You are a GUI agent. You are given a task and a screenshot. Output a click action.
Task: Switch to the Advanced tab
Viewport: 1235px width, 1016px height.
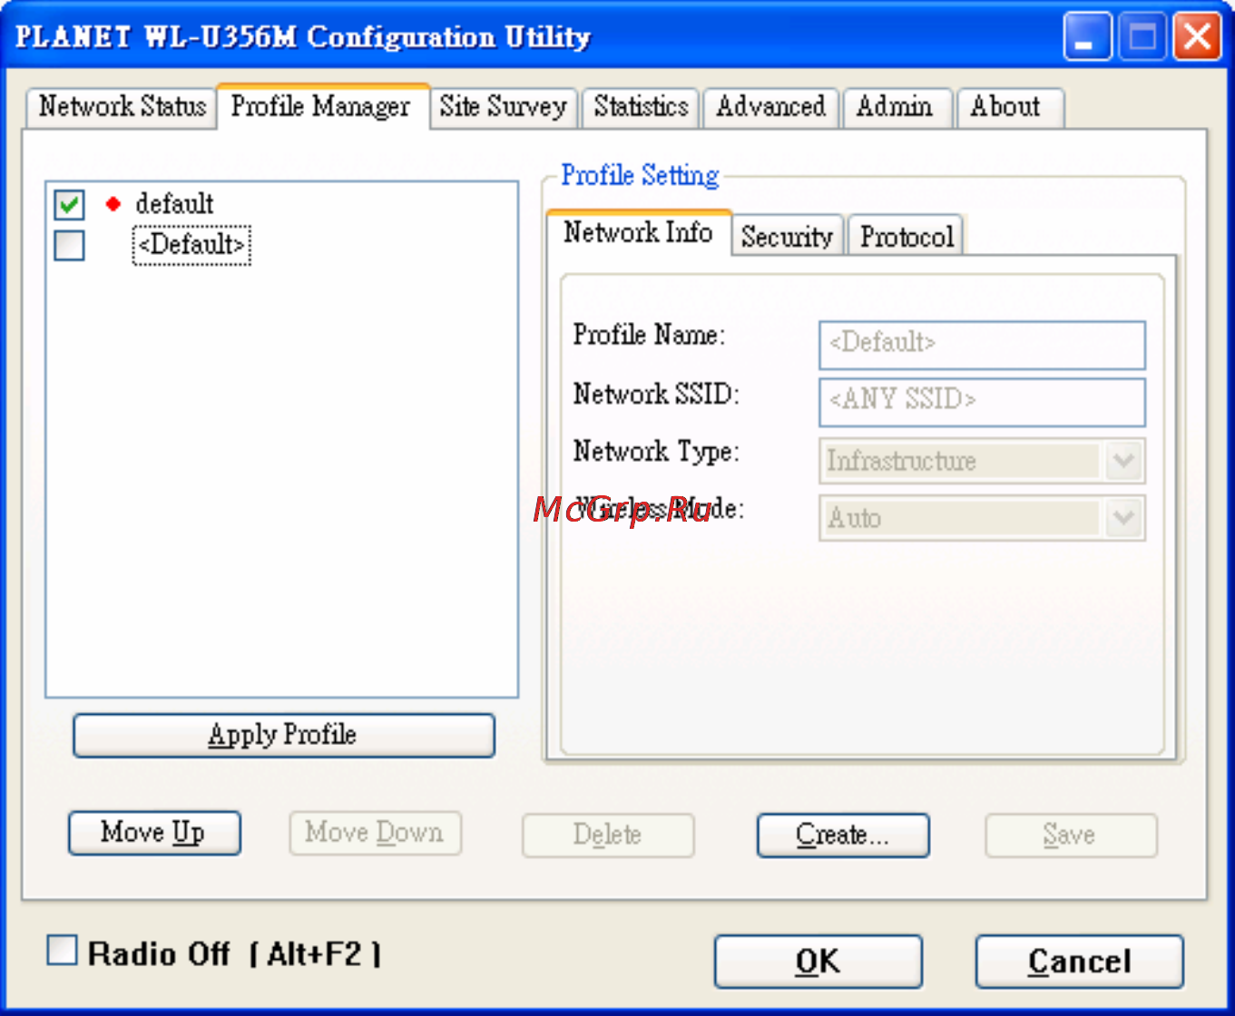tap(771, 107)
